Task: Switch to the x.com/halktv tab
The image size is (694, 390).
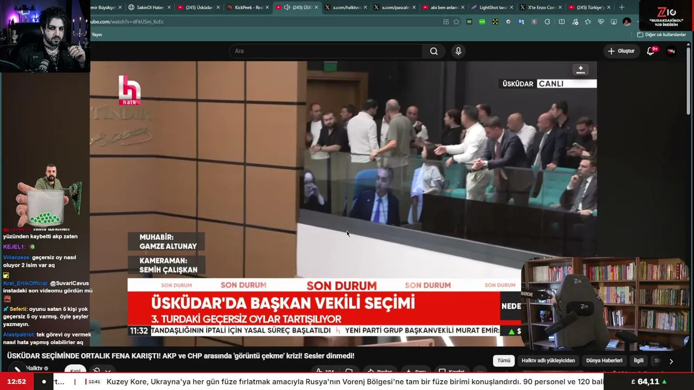Action: point(345,7)
